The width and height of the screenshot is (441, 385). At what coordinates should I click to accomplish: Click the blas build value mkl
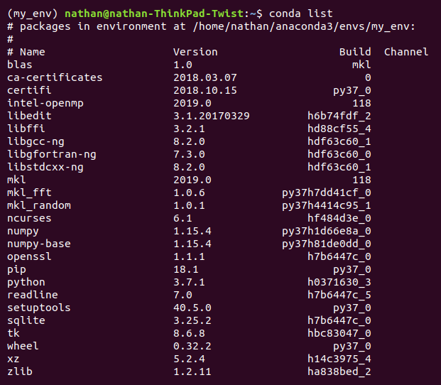tap(361, 65)
